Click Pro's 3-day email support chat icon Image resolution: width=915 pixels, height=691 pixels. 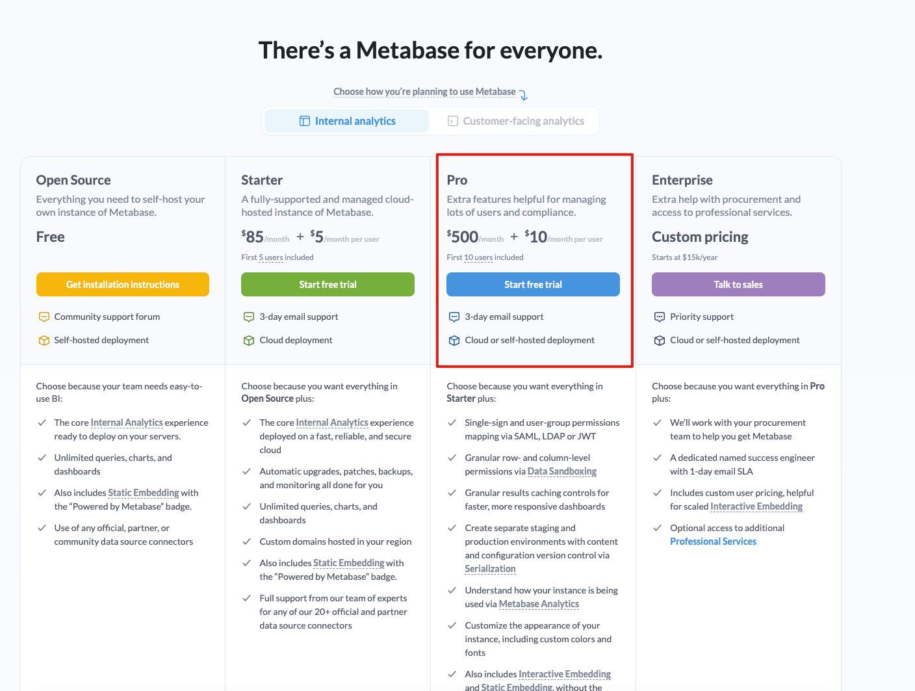tap(454, 317)
